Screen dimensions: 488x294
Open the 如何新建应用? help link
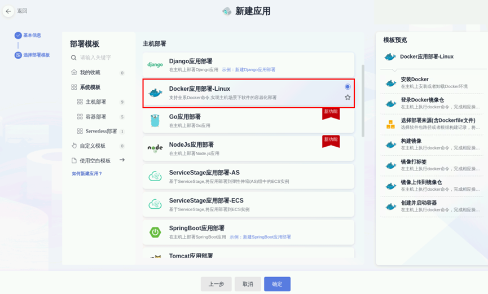pyautogui.click(x=87, y=173)
